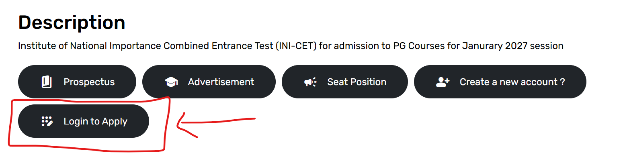The width and height of the screenshot is (625, 153).
Task: Click the red hand-drawn arrow annotation
Action: tap(216, 125)
